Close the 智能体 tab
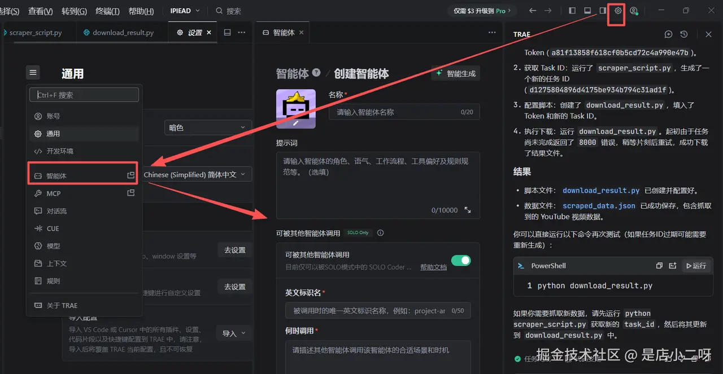Screen dimensions: 723x374 tap(301, 33)
